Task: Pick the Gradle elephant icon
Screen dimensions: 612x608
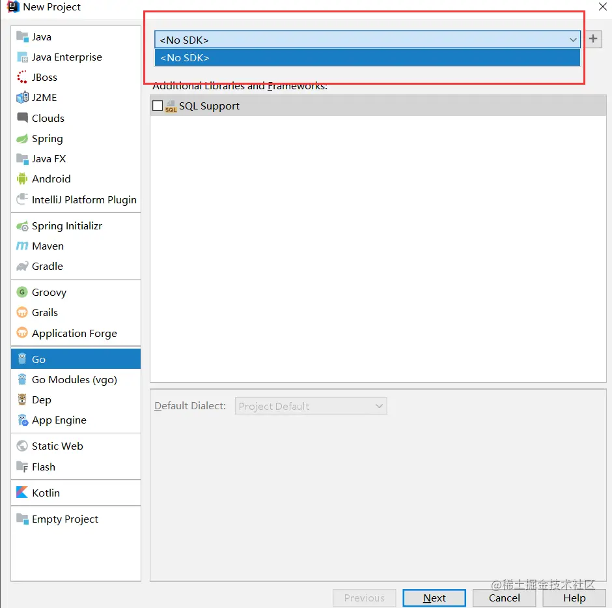Action: [x=22, y=267]
